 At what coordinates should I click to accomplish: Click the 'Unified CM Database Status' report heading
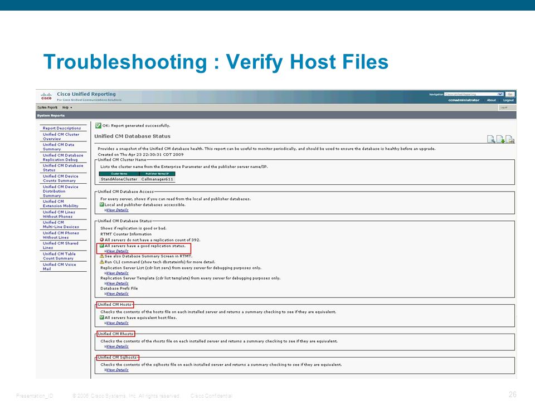pyautogui.click(x=133, y=136)
